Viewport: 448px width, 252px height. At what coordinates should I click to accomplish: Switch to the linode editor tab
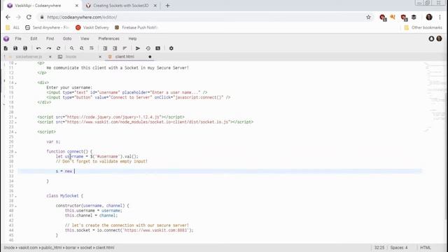click(71, 57)
